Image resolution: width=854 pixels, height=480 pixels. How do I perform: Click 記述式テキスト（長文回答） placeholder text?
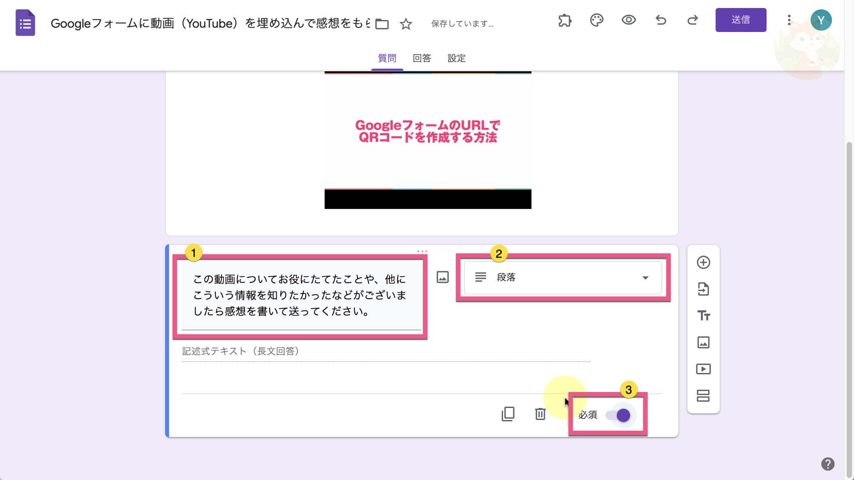[x=240, y=351]
